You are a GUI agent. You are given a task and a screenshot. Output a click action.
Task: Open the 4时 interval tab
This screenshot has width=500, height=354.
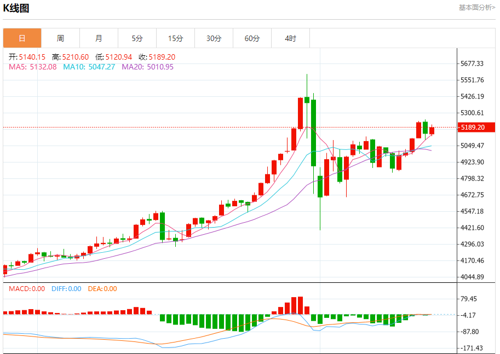290,38
